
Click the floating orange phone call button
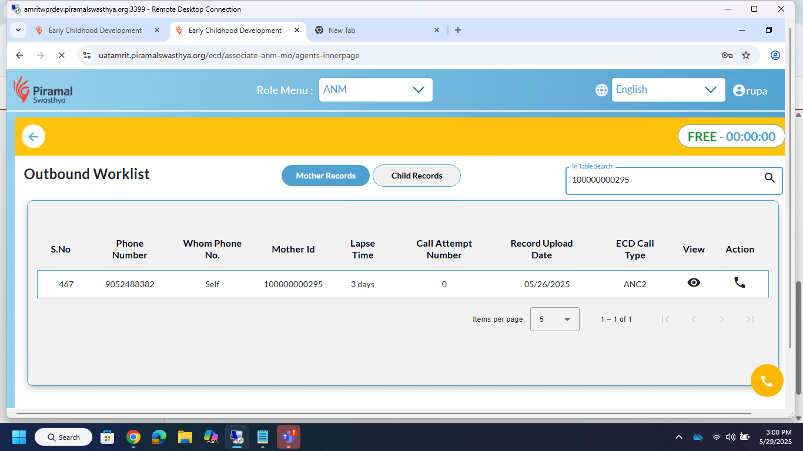767,381
